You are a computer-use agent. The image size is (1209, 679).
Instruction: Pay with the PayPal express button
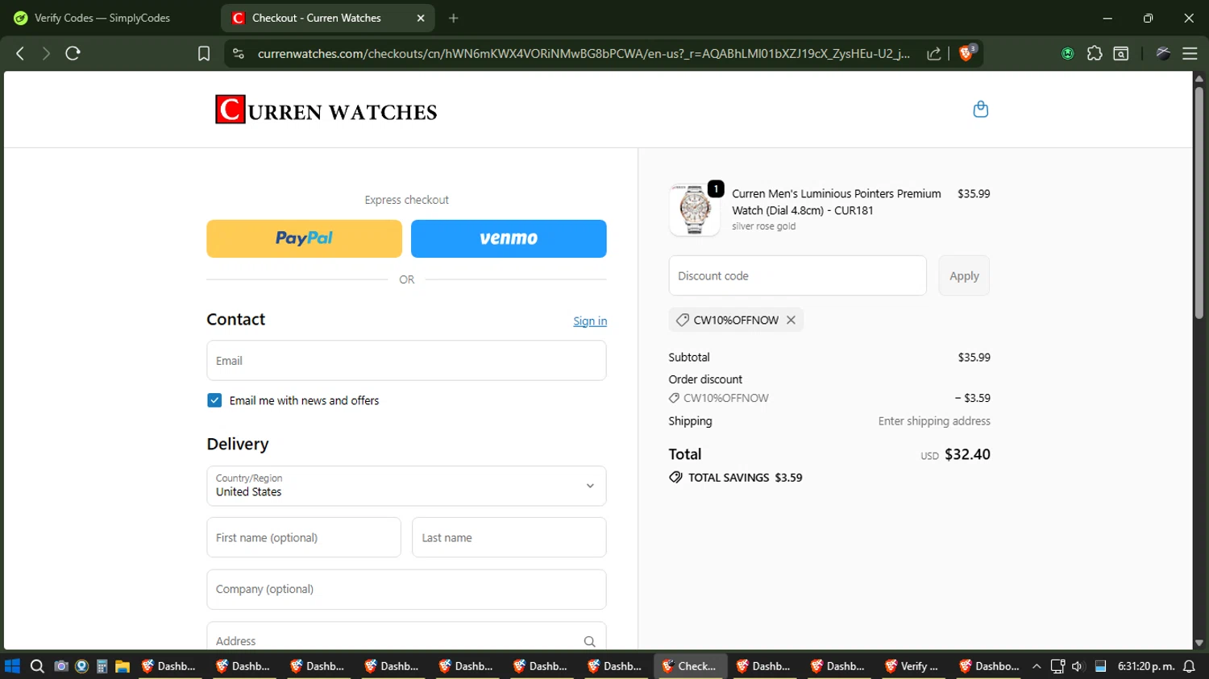pos(304,238)
